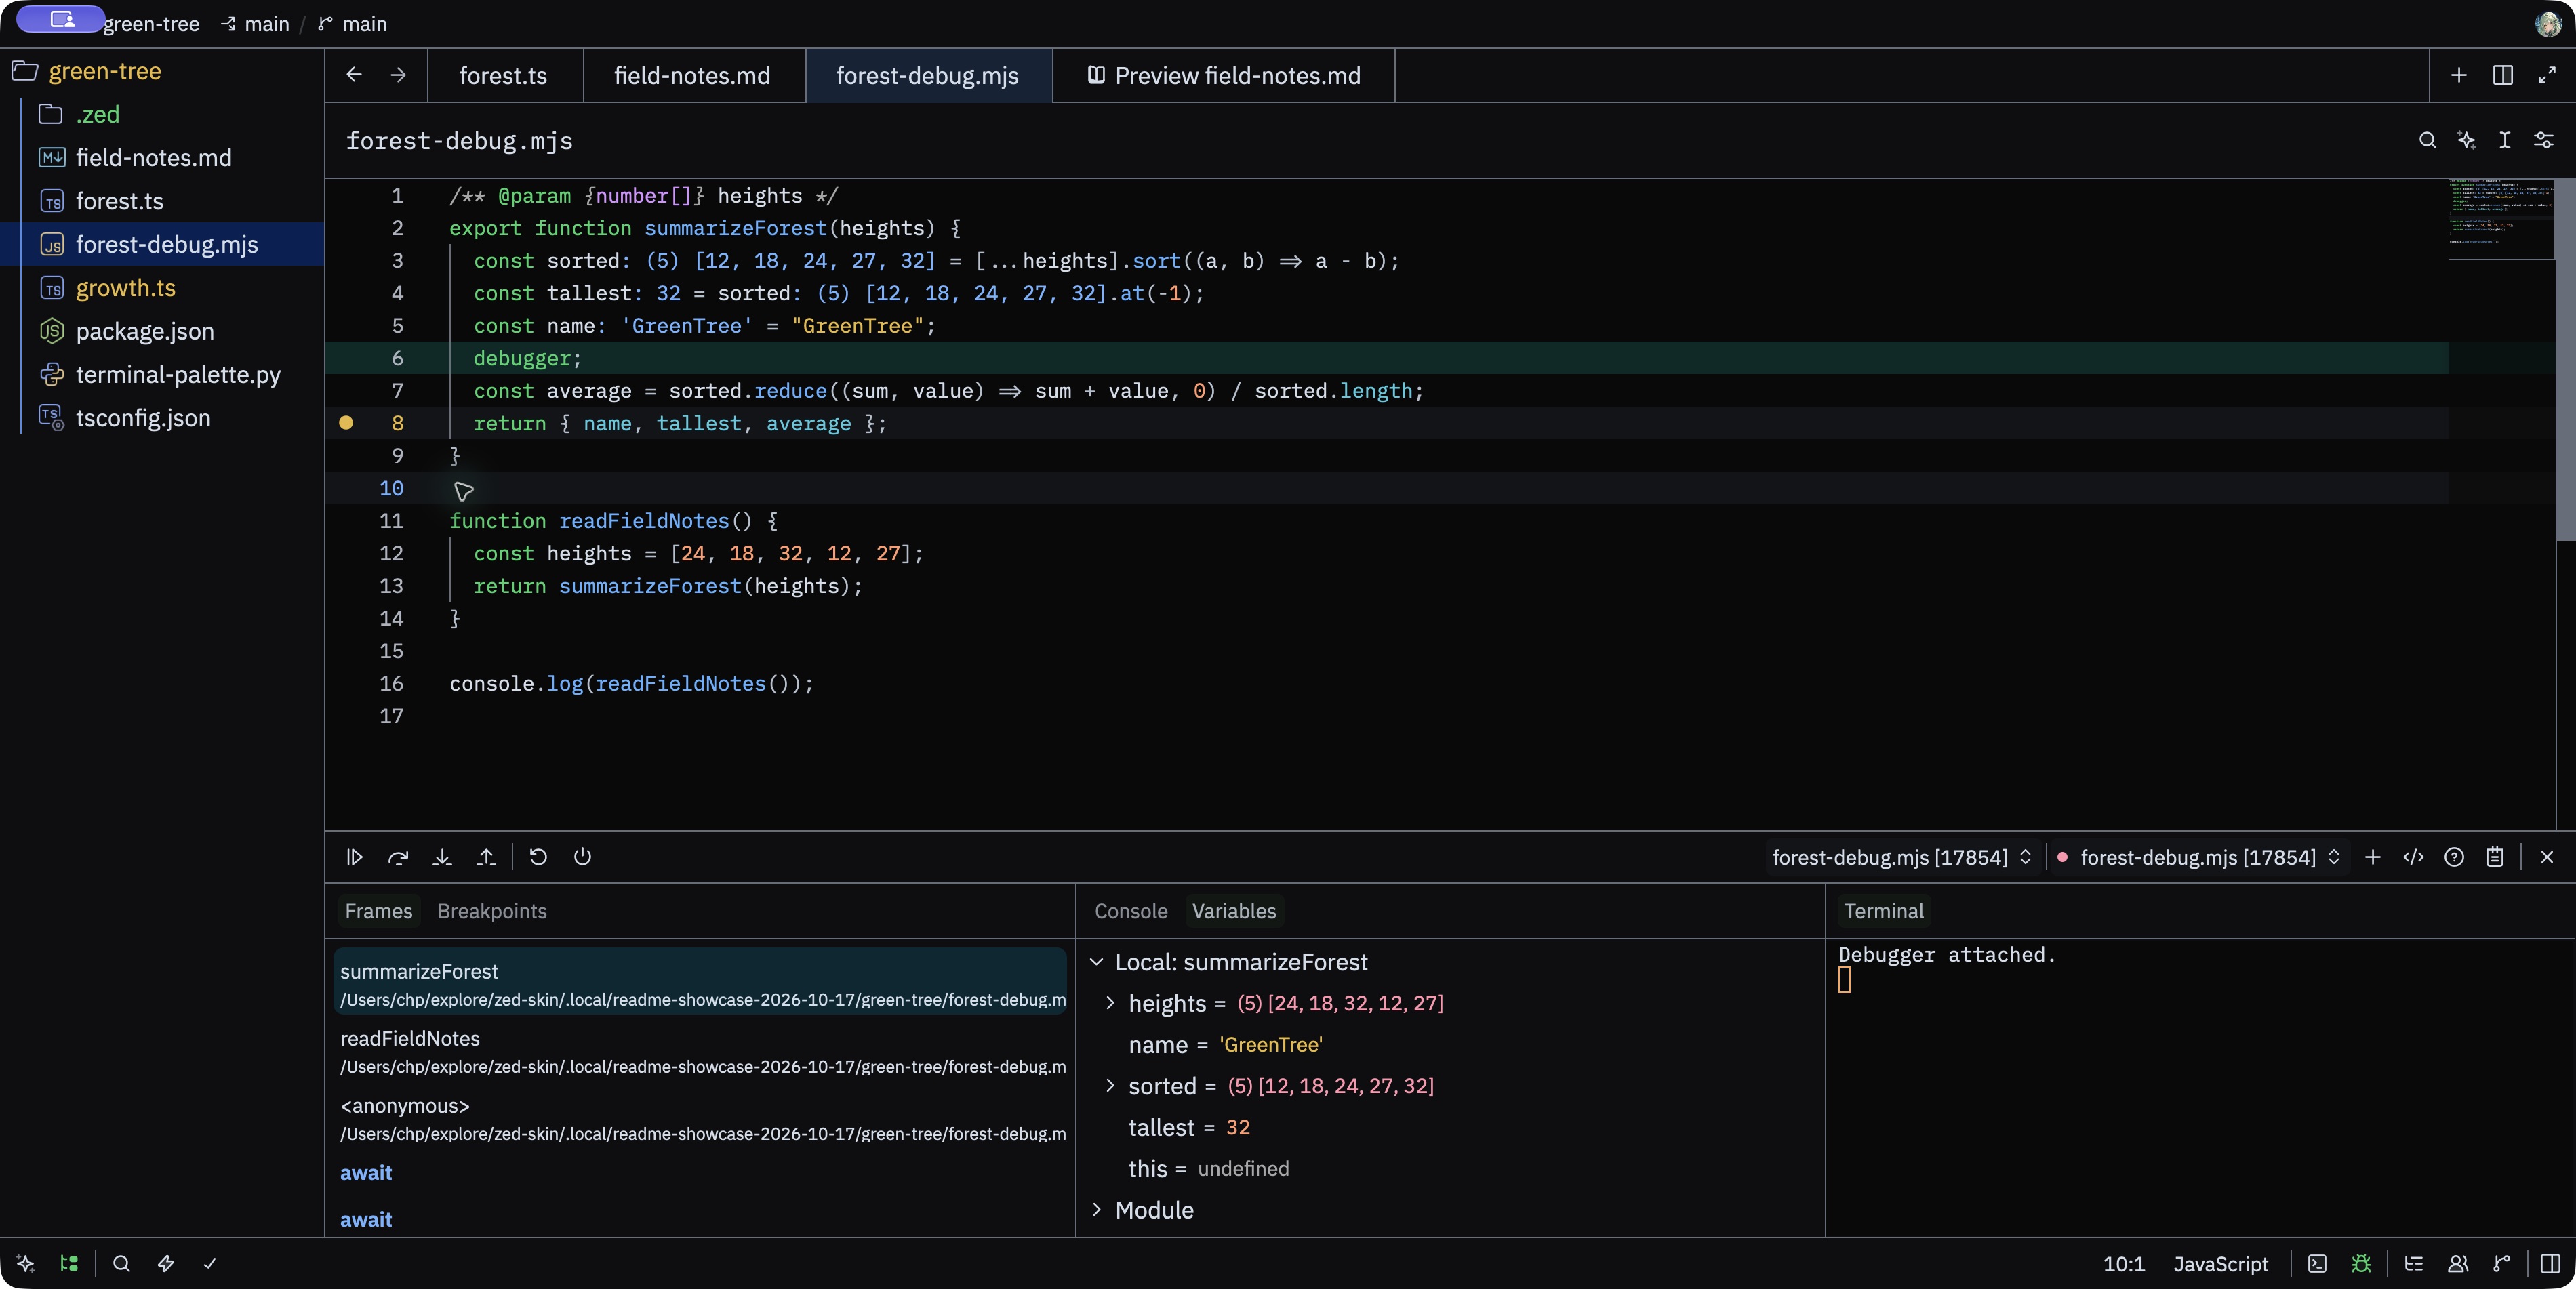Navigate back with the left arrow
Screen dimensions: 2576x1289
tap(354, 75)
